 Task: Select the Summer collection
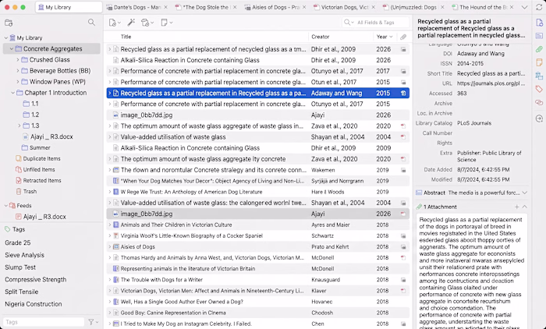click(40, 147)
